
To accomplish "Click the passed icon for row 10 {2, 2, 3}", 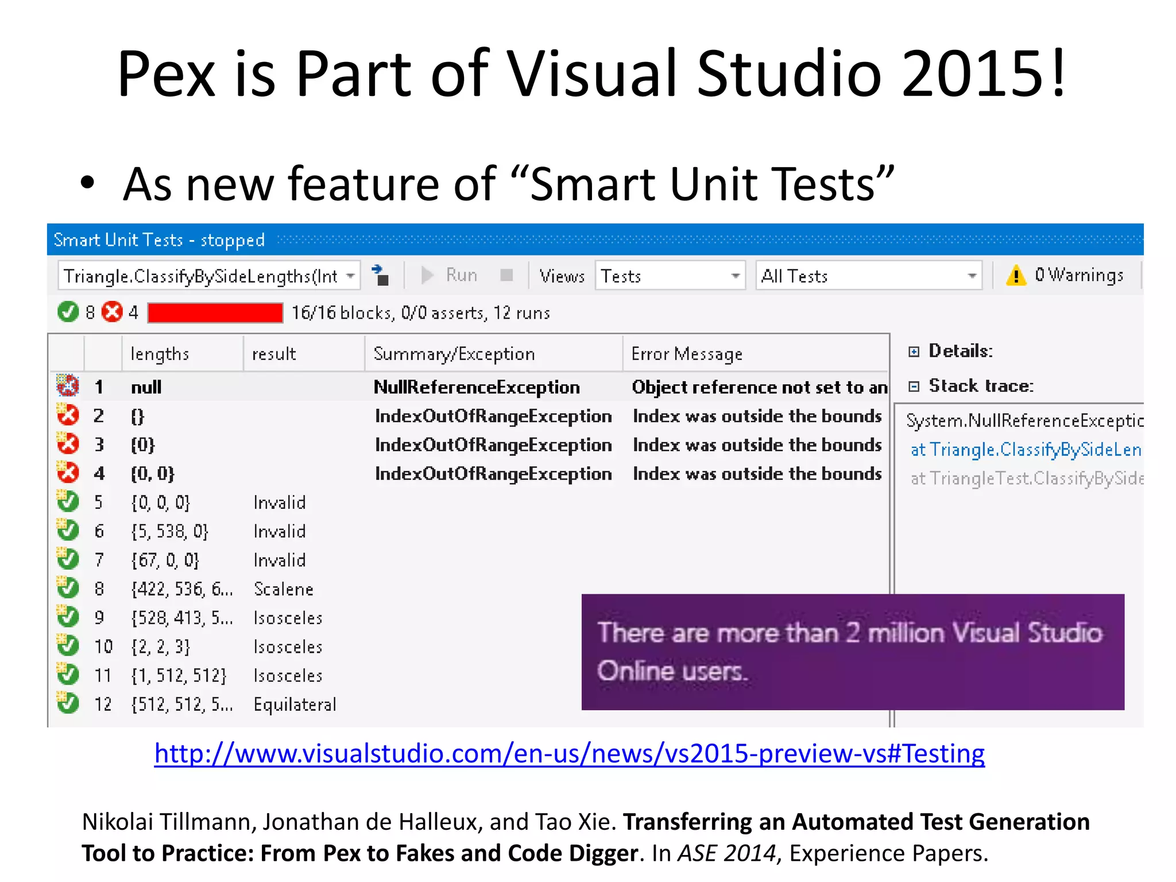I will [x=68, y=645].
